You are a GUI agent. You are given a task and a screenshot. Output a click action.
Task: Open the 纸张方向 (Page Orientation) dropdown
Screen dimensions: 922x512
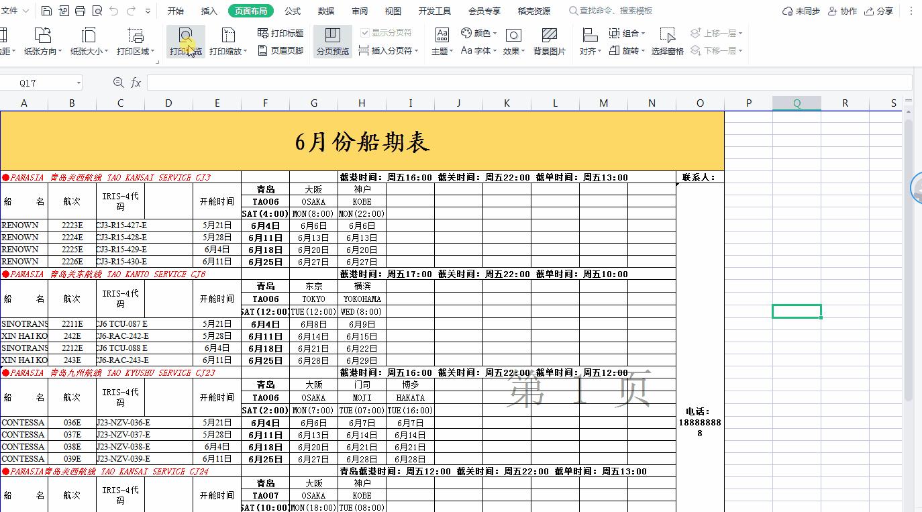[43, 40]
